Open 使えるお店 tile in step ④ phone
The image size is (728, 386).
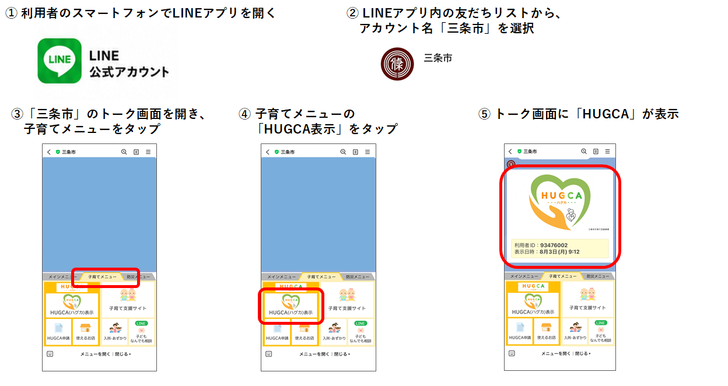coord(305,332)
